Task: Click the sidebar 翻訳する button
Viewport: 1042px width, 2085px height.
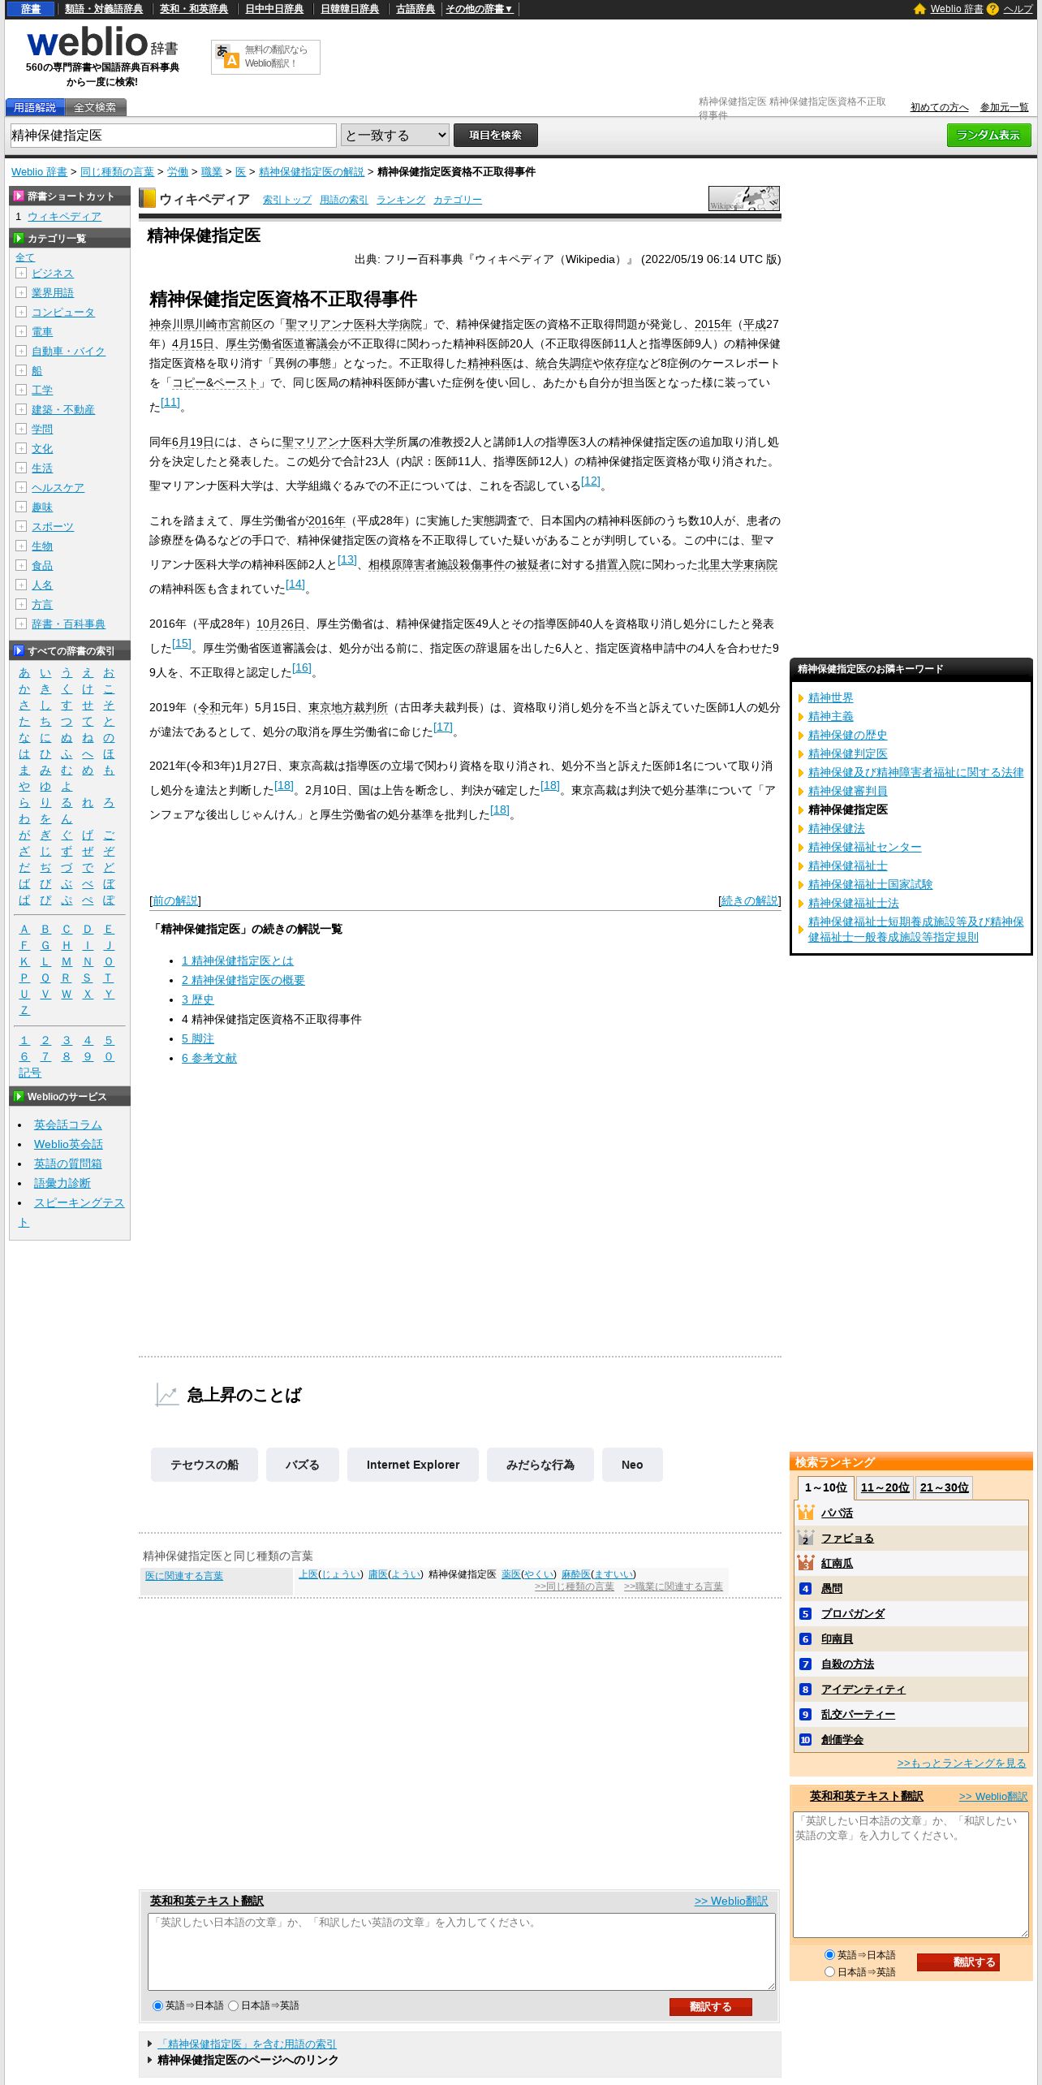Action: point(958,1962)
